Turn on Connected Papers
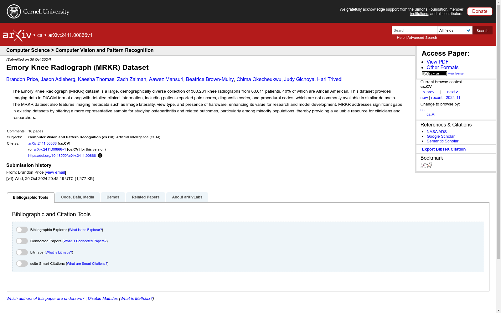The image size is (501, 313). coord(22,241)
